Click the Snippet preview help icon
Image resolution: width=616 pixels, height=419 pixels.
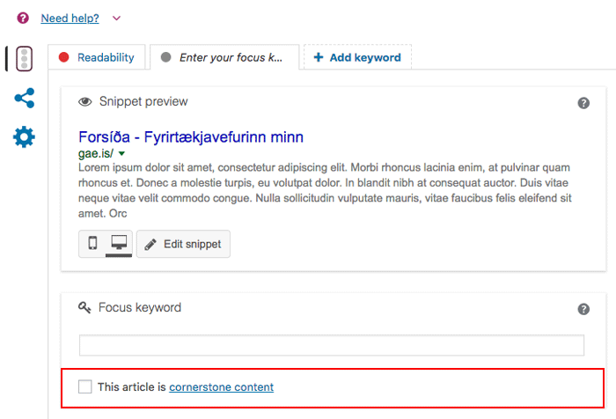[x=583, y=103]
